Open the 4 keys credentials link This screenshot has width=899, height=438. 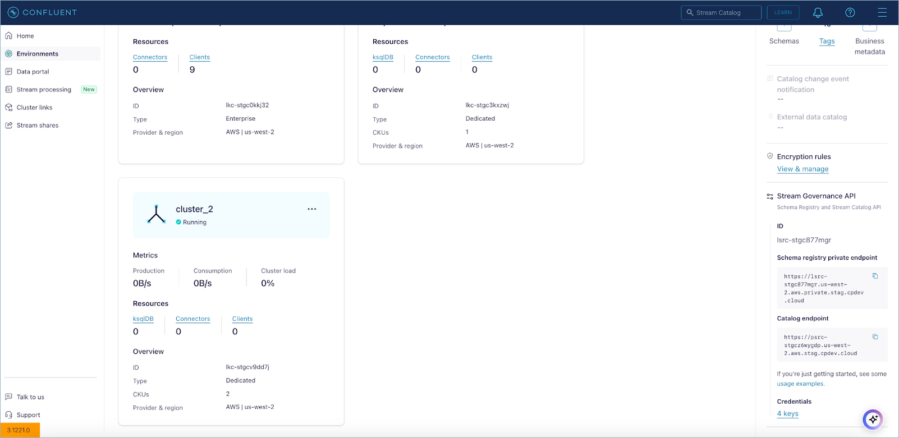(787, 414)
